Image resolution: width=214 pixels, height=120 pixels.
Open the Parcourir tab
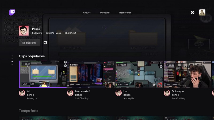point(105,13)
